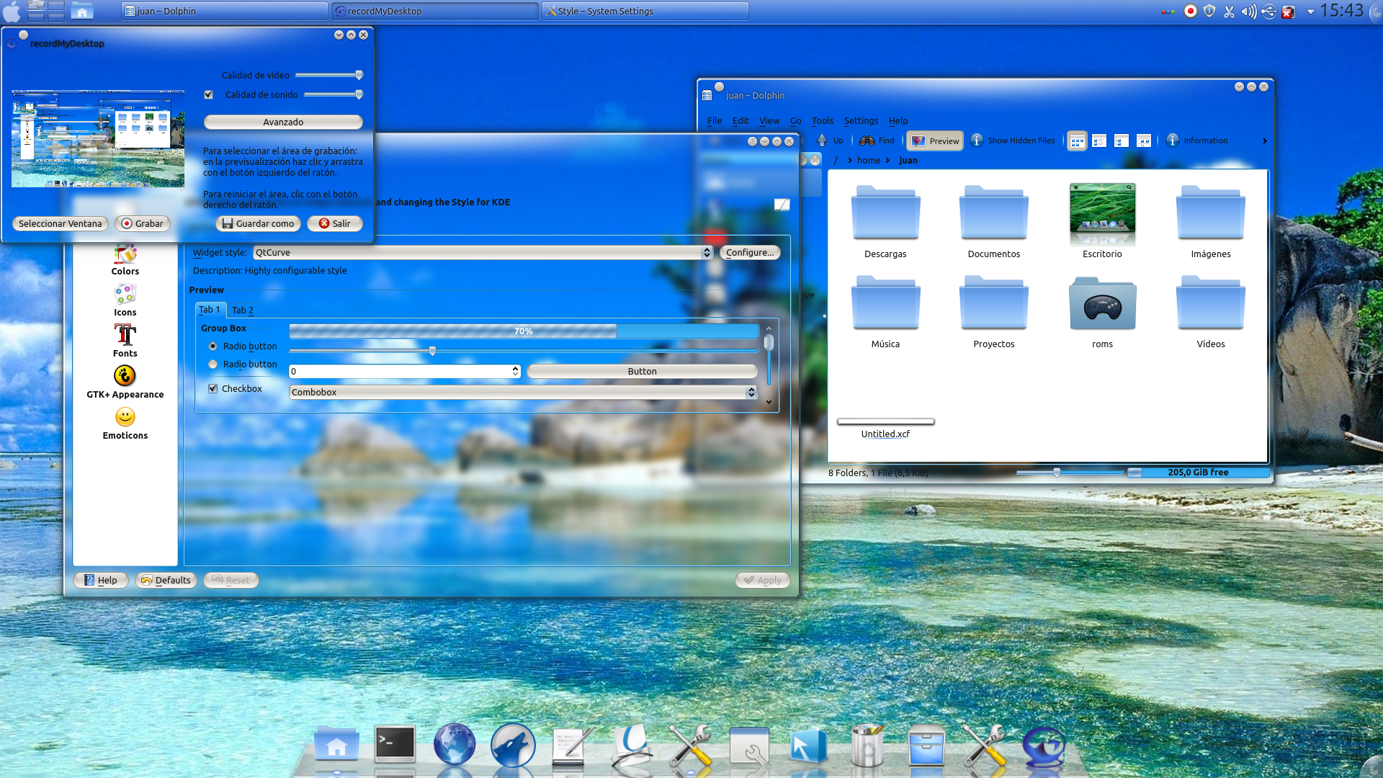Click the spinbox stepper arrows

point(516,371)
